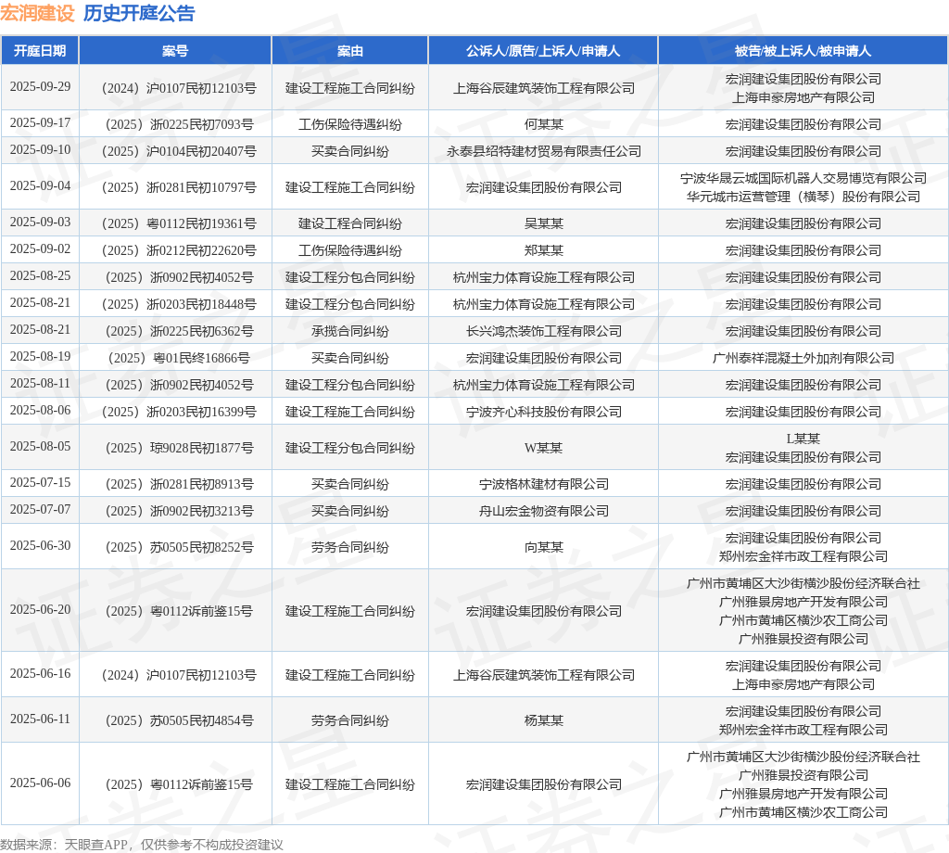Select the 案由 column header
This screenshot has width=949, height=853.
coord(349,51)
